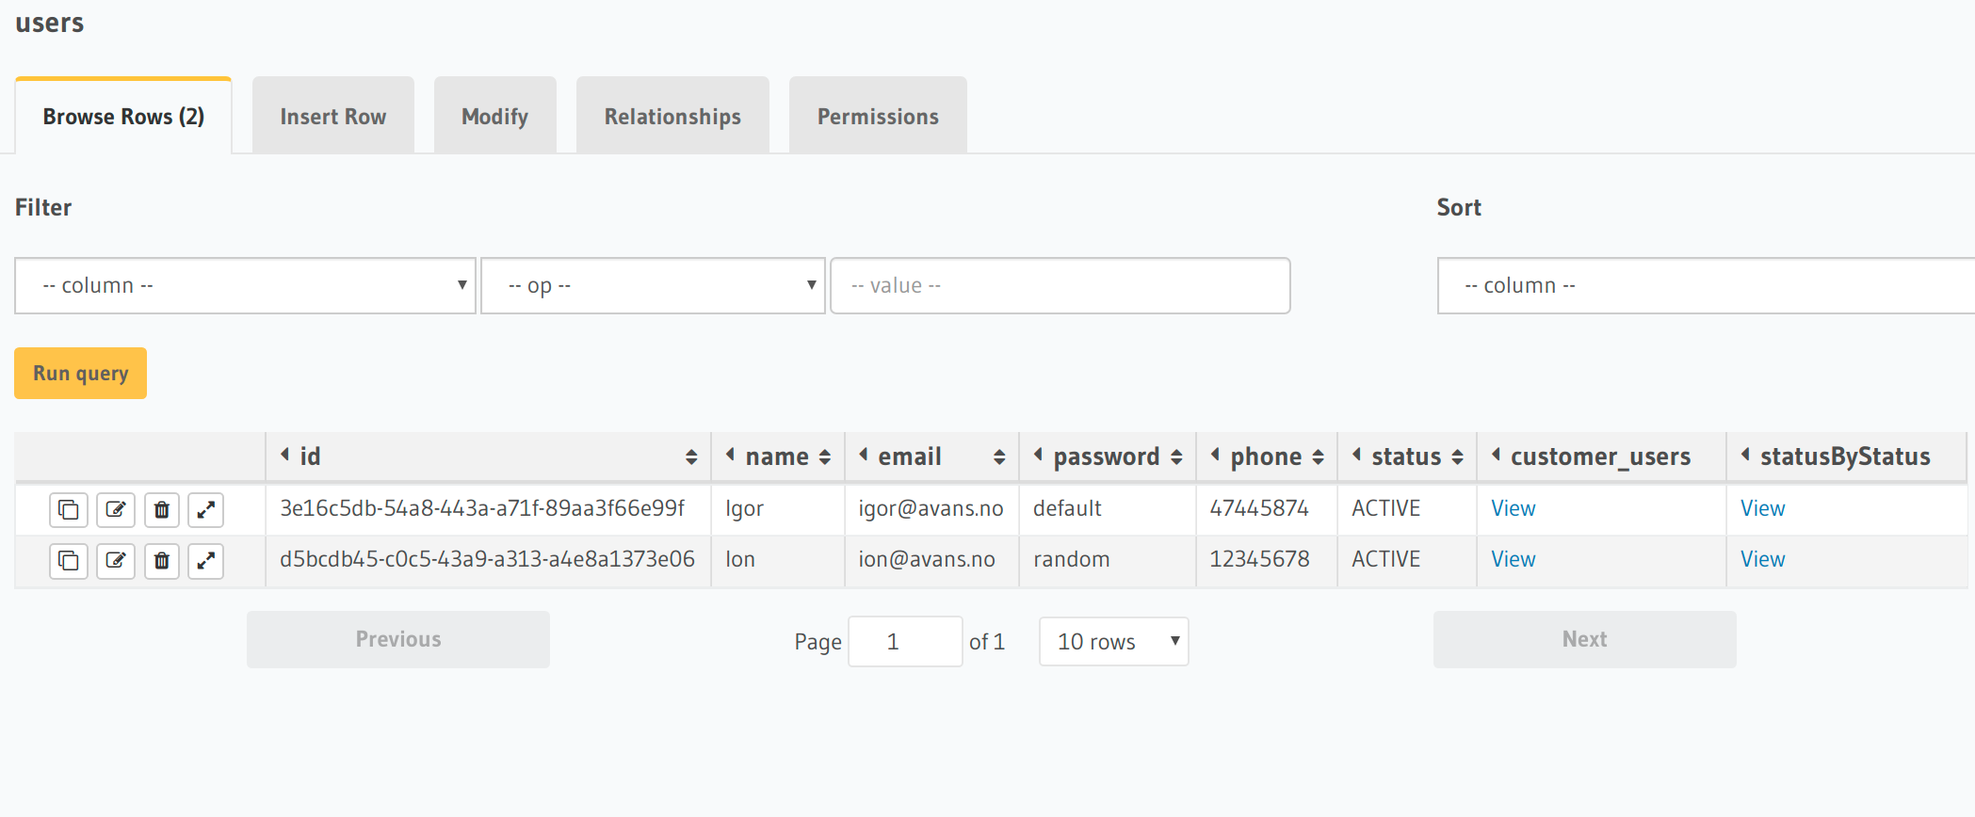View customer_users for Igor
This screenshot has width=1975, height=817.
(1513, 508)
